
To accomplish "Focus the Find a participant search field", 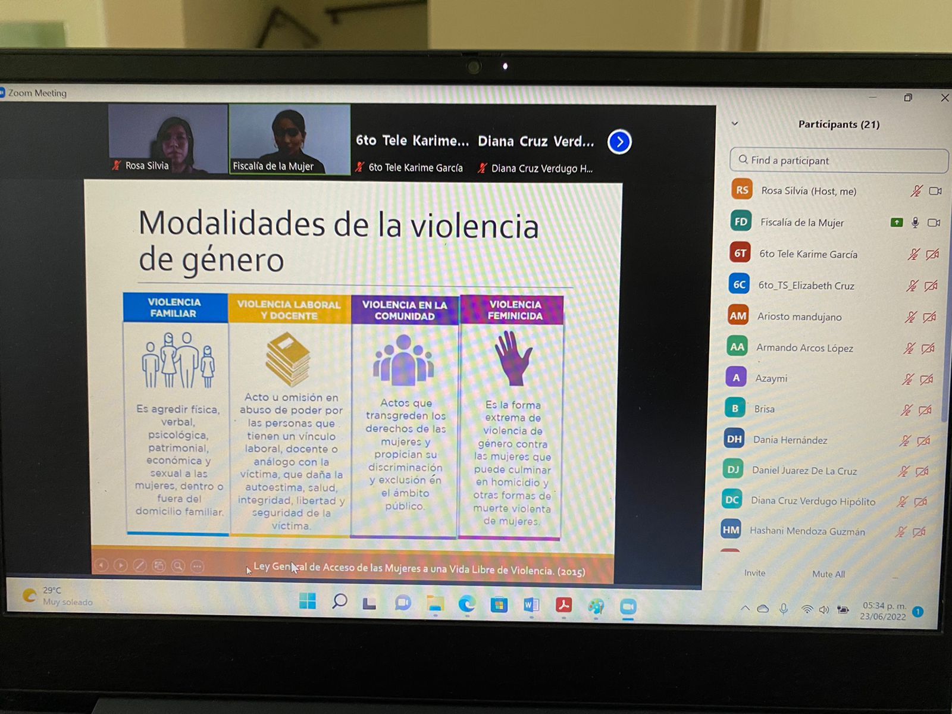I will (x=838, y=160).
